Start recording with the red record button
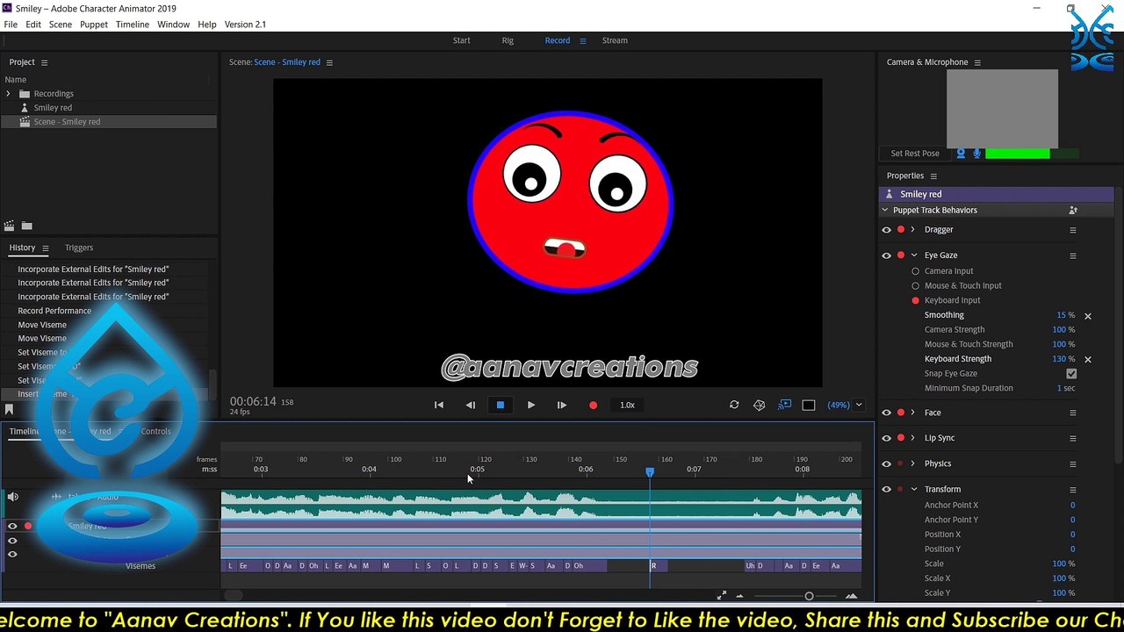Screen dimensions: 1124x632 coord(593,405)
